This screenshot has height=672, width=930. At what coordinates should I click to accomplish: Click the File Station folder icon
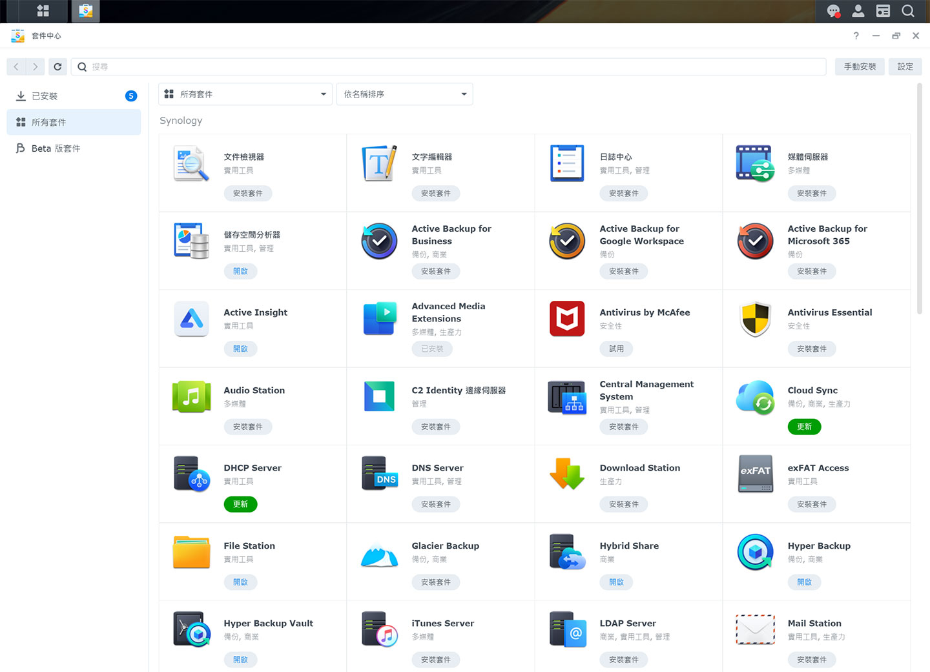(x=191, y=553)
